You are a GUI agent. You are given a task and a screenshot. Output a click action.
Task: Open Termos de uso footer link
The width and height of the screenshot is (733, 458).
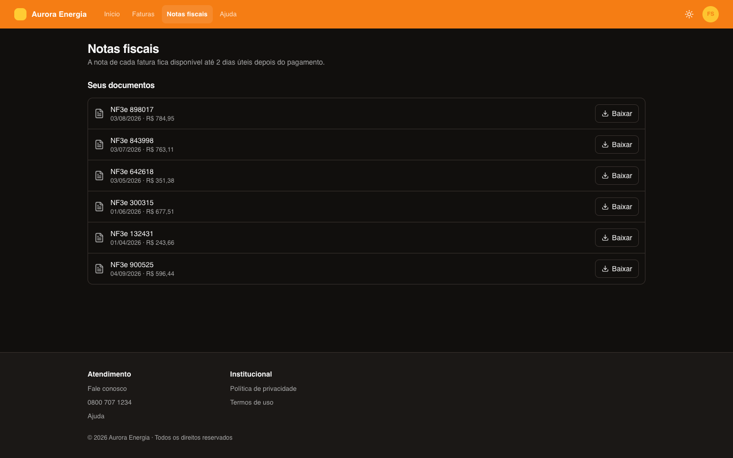click(x=251, y=403)
